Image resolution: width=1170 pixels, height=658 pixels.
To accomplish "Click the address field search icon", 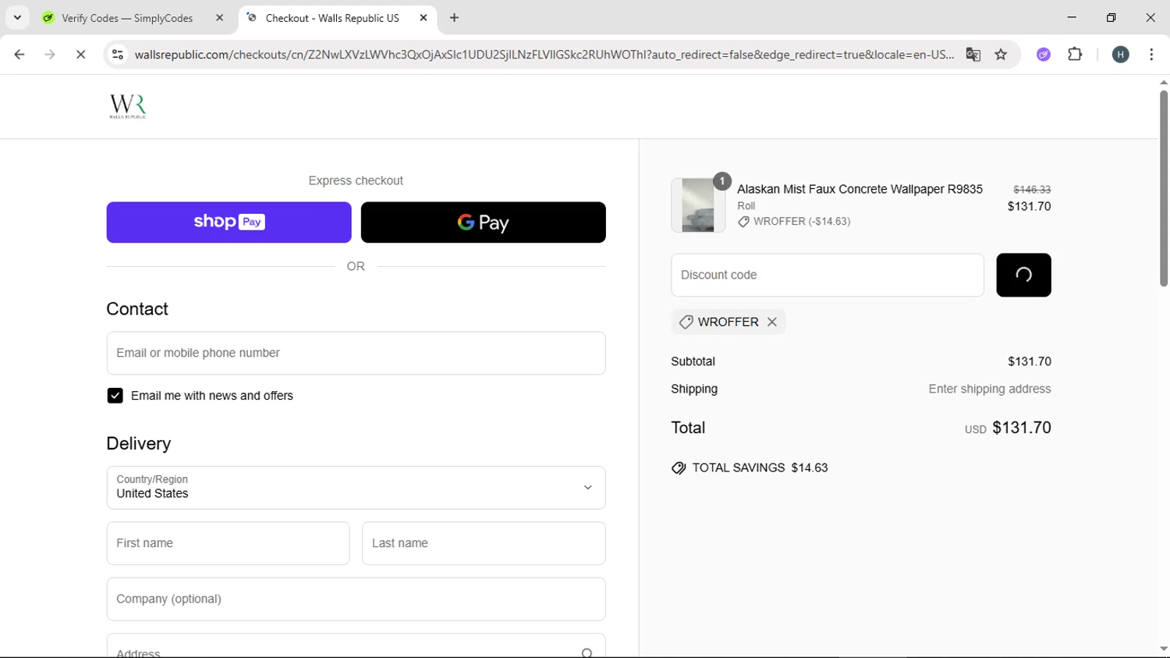I will tap(587, 653).
